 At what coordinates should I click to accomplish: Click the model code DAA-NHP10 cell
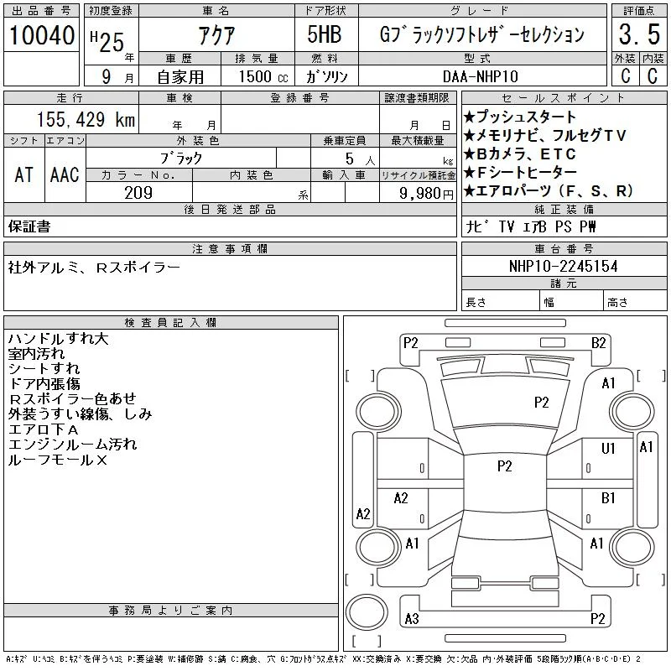click(481, 76)
